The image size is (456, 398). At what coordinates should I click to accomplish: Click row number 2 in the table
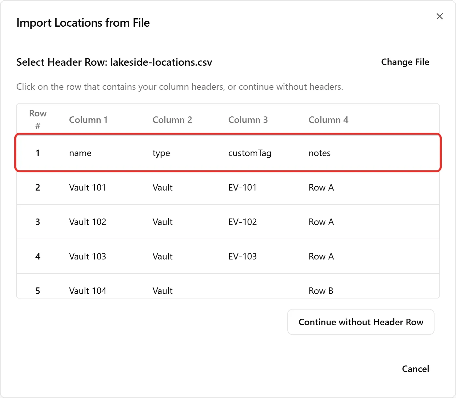pyautogui.click(x=38, y=188)
